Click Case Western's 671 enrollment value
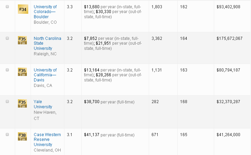The height and width of the screenshot is (155, 251). click(155, 135)
